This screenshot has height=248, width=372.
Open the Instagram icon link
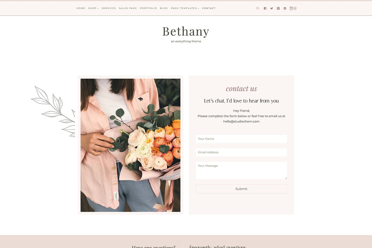coord(278,8)
